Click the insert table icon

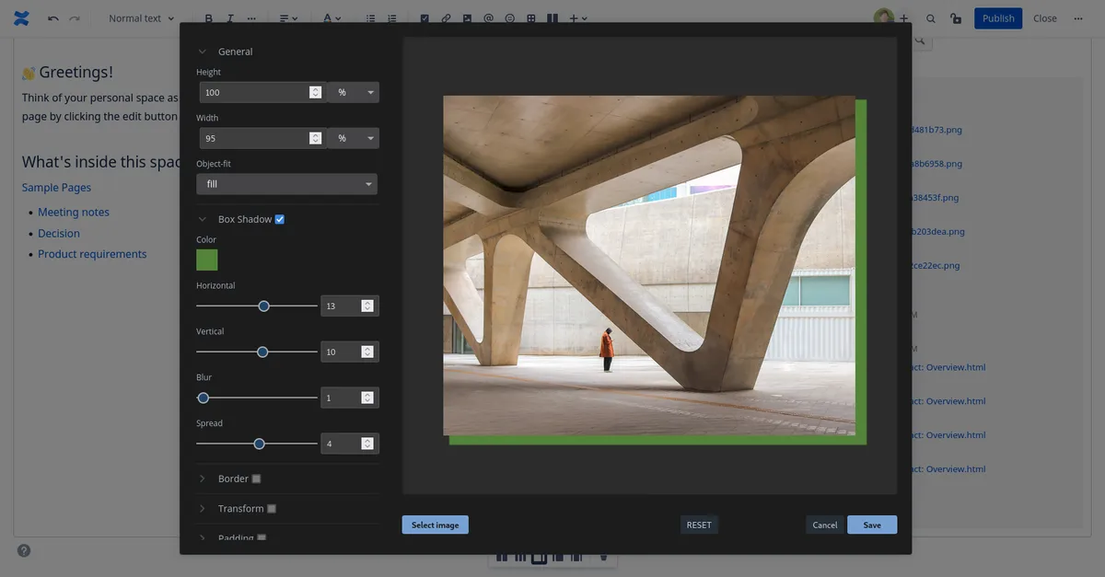531,18
